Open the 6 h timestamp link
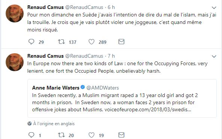Viewport: 222px width, 139px height. pyautogui.click(x=111, y=7)
